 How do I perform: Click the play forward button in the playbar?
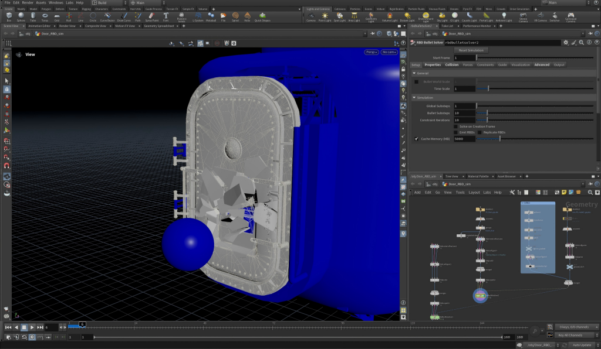pos(32,327)
